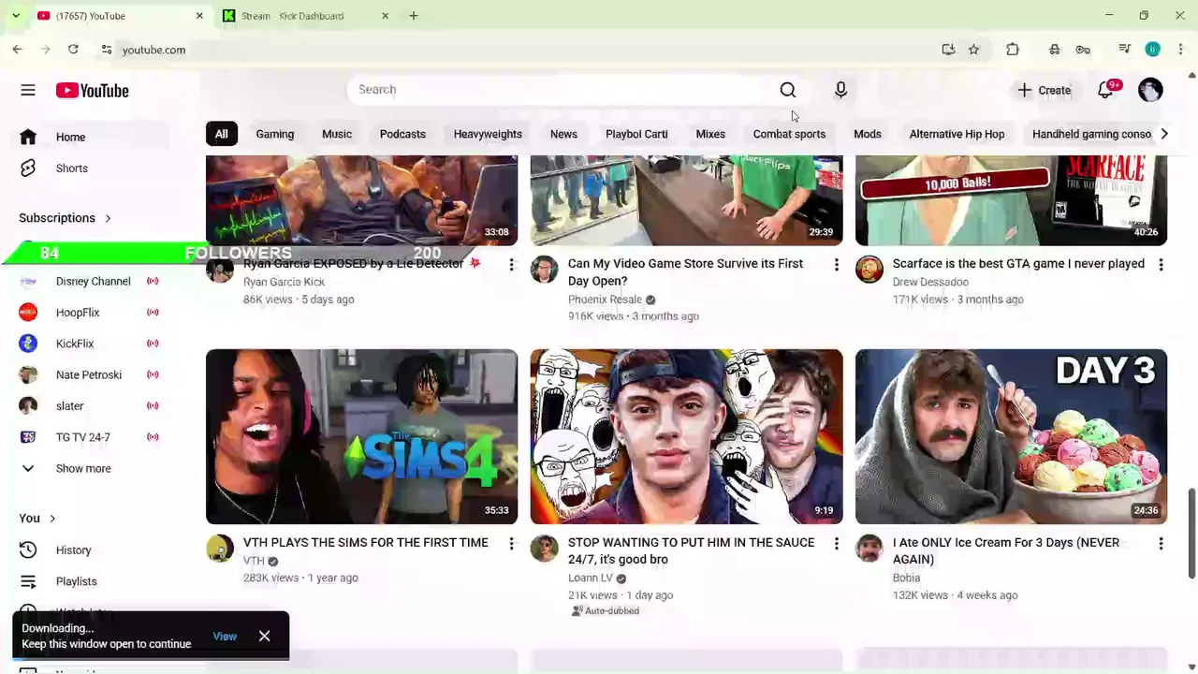Open the YouTube hamburger guide menu
The width and height of the screenshot is (1198, 674).
(28, 90)
